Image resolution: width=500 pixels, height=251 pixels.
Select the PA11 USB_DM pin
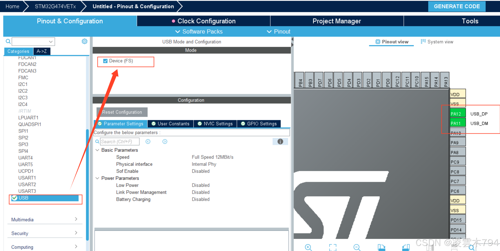pyautogui.click(x=458, y=123)
